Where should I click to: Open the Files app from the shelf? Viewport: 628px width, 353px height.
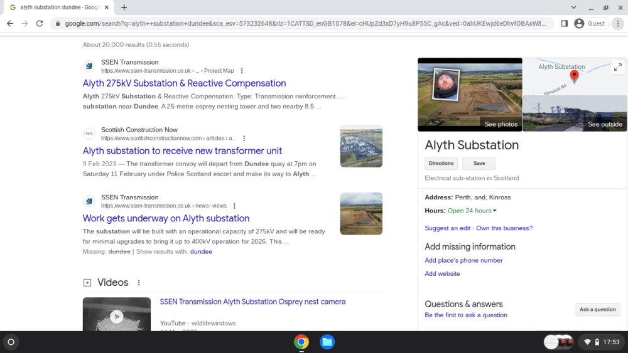327,342
